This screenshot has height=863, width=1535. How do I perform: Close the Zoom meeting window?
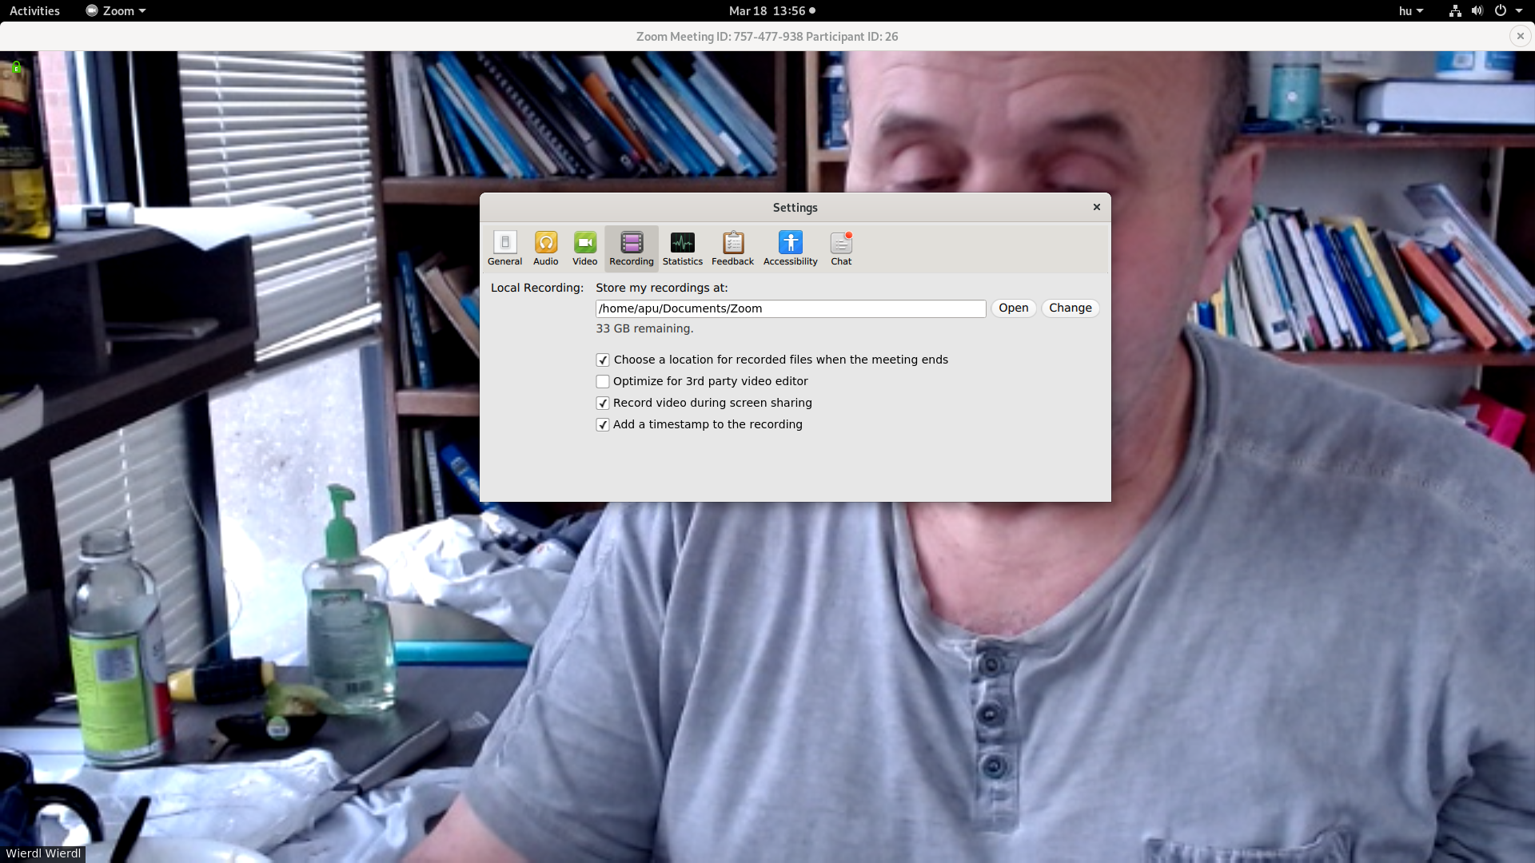[1520, 36]
